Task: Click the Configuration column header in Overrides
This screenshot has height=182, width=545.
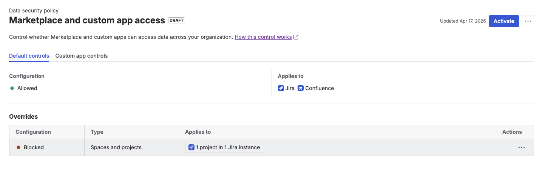Action: click(x=33, y=132)
